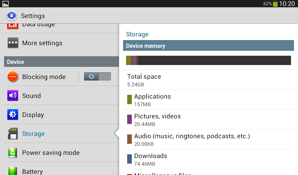Screen dimensions: 298x175
Task: Tap the purple Sound speaker icon
Action: [x=13, y=96]
